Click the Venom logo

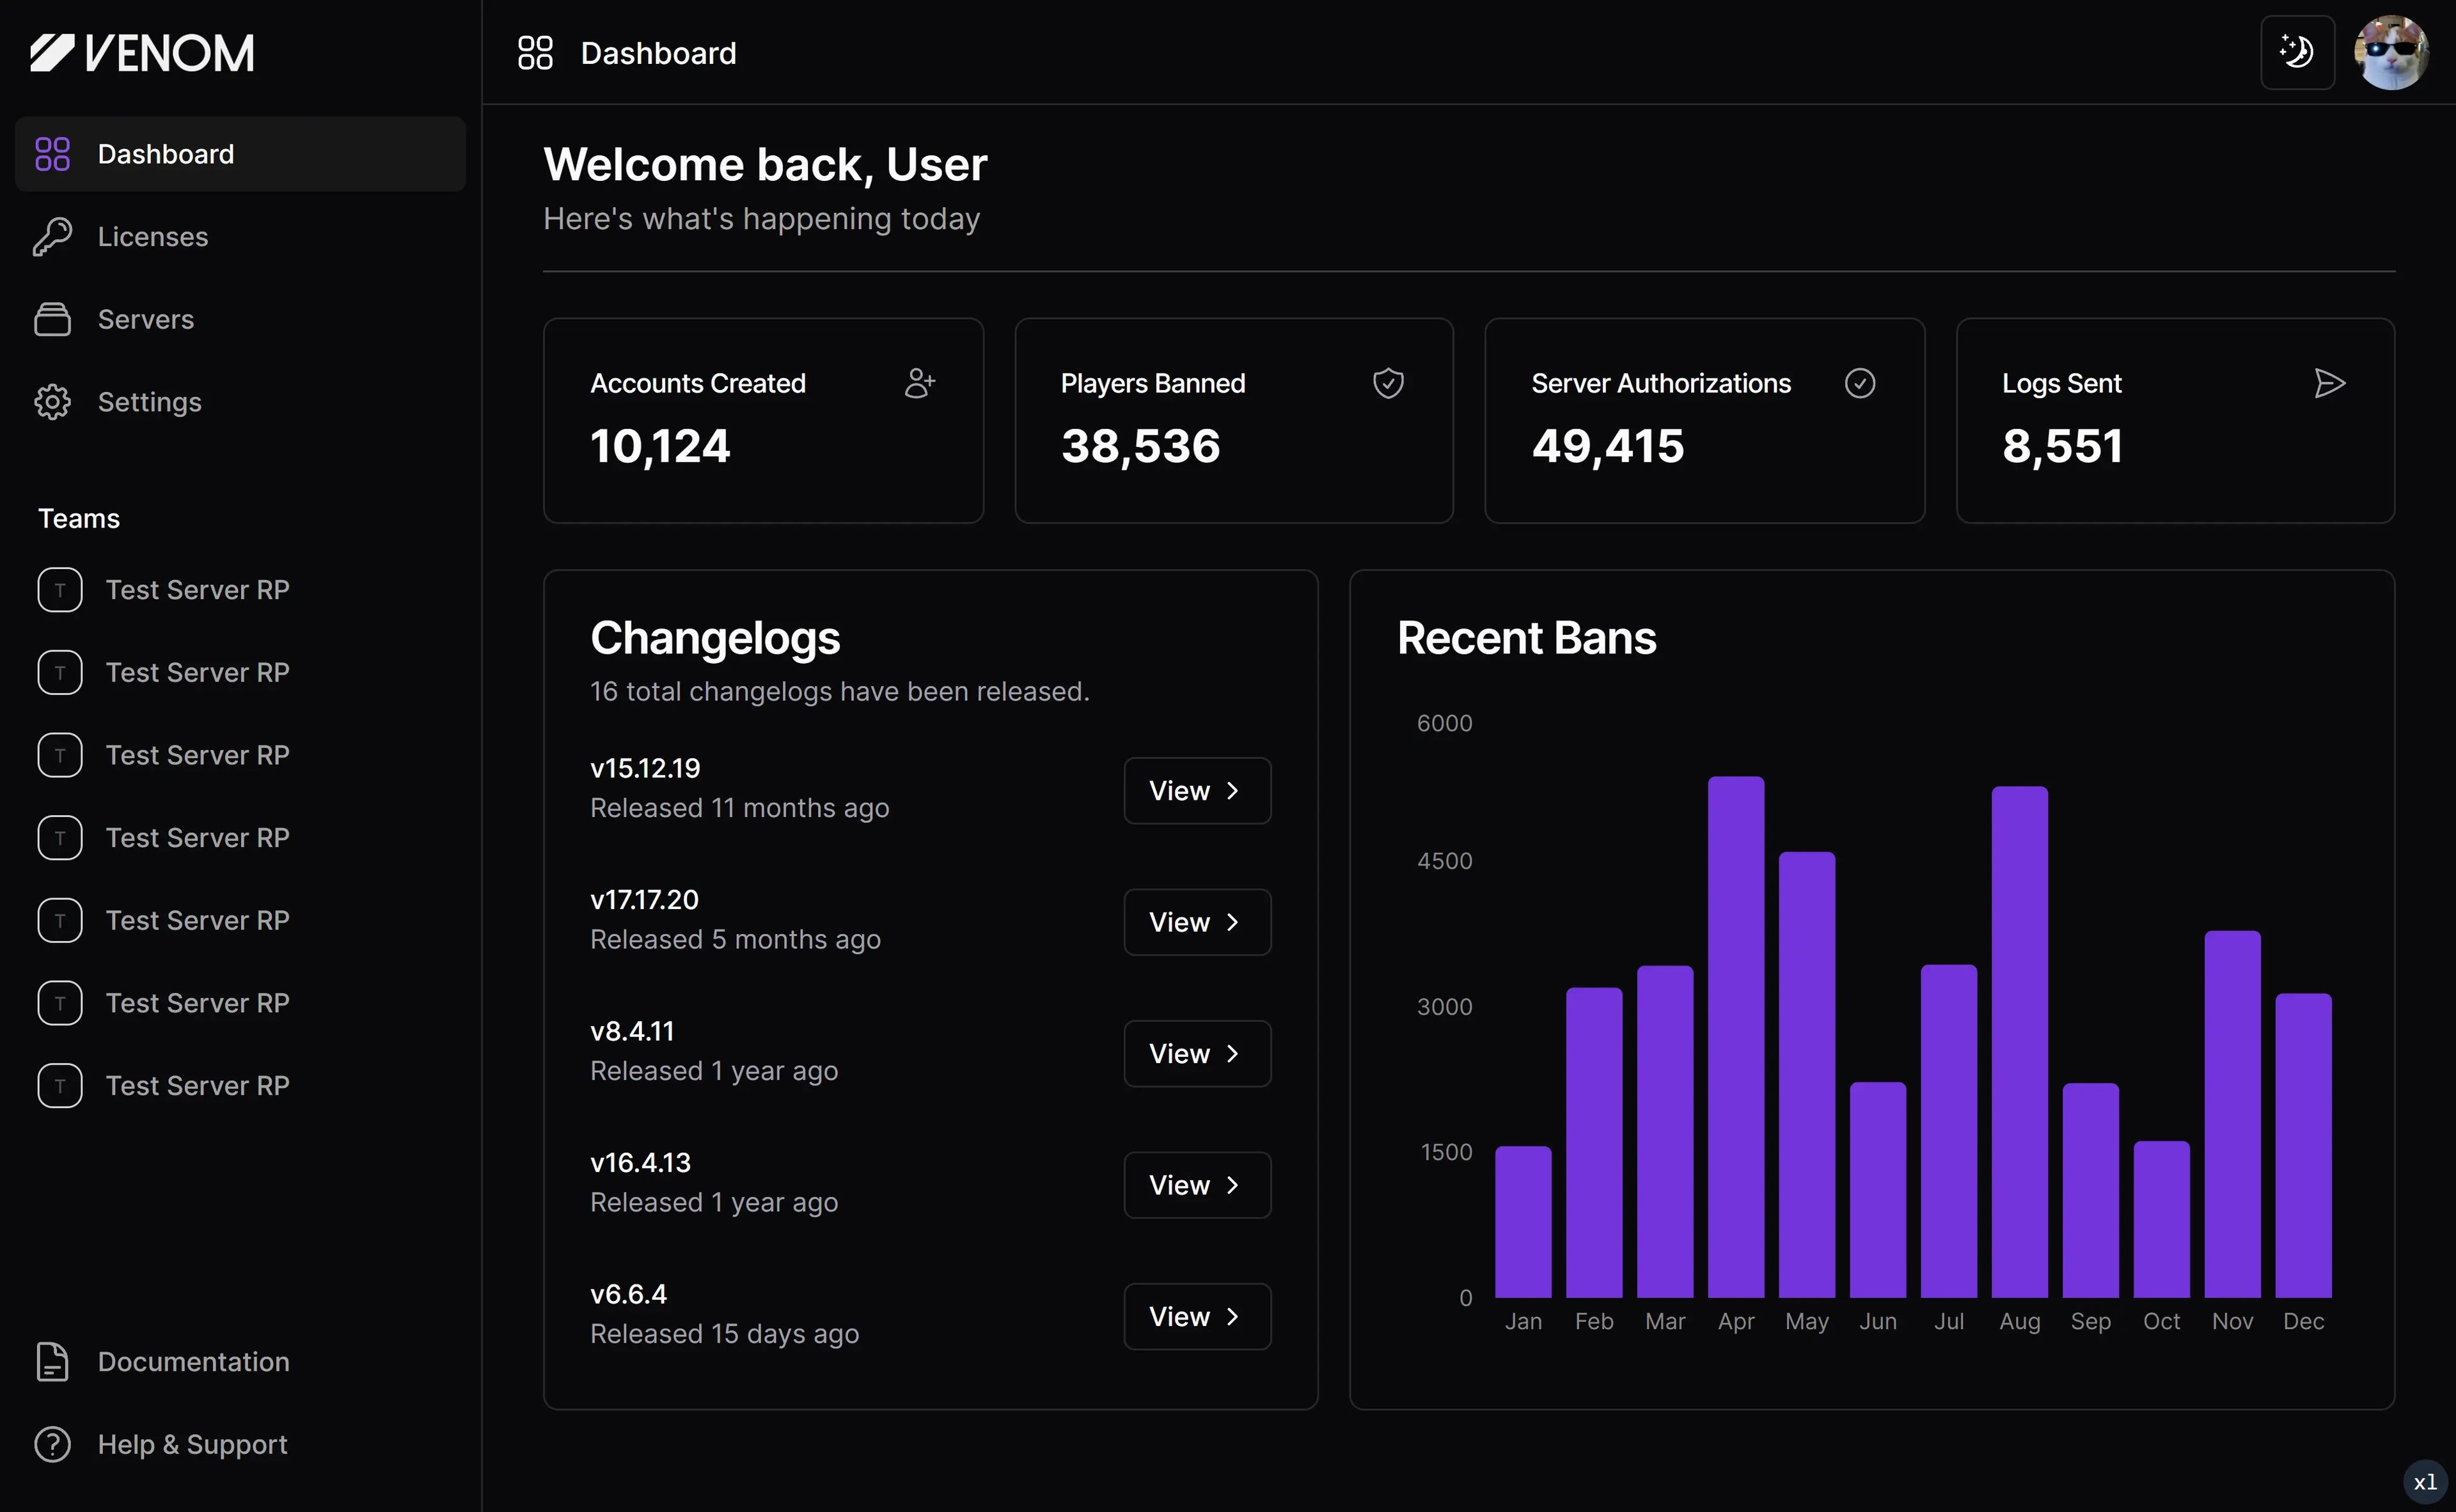click(142, 53)
